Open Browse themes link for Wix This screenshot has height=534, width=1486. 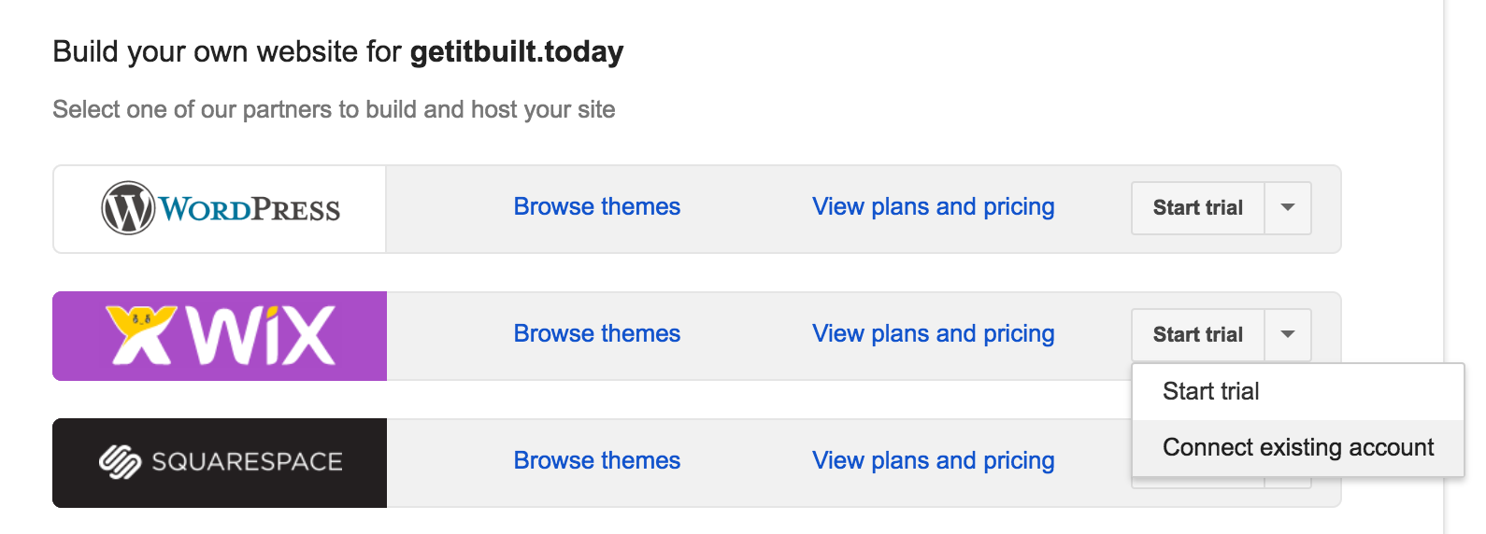[596, 333]
